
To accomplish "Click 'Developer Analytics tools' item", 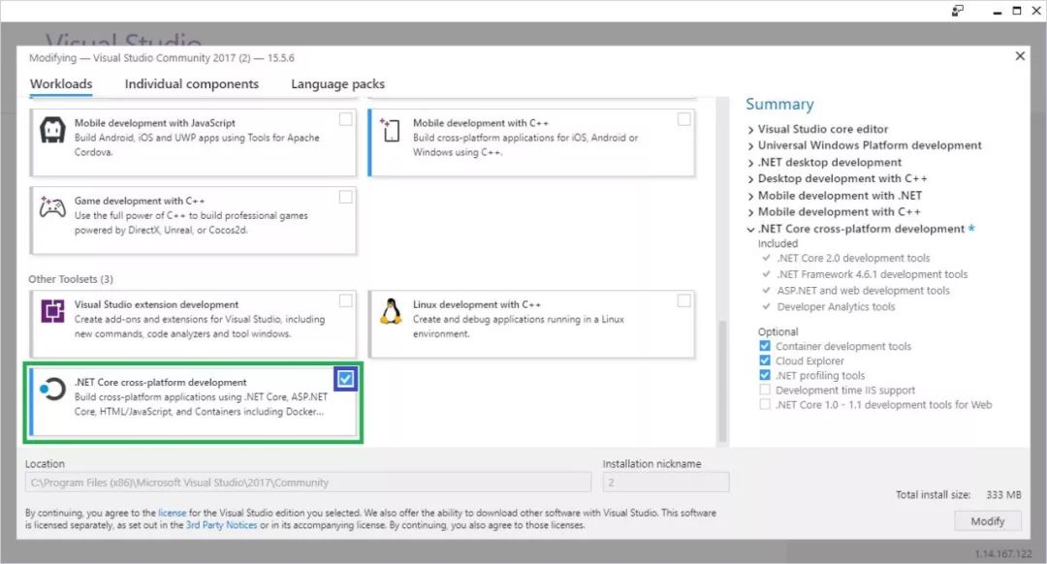I will click(x=836, y=307).
